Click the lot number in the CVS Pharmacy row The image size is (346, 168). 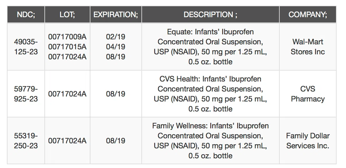(67, 94)
